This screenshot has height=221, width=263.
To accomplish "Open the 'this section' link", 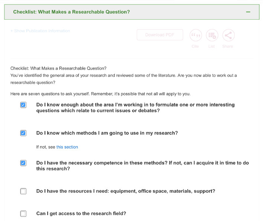I will click(67, 147).
